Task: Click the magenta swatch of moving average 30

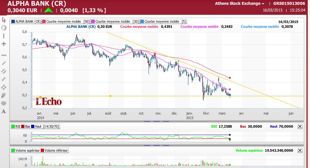Action: point(93,21)
